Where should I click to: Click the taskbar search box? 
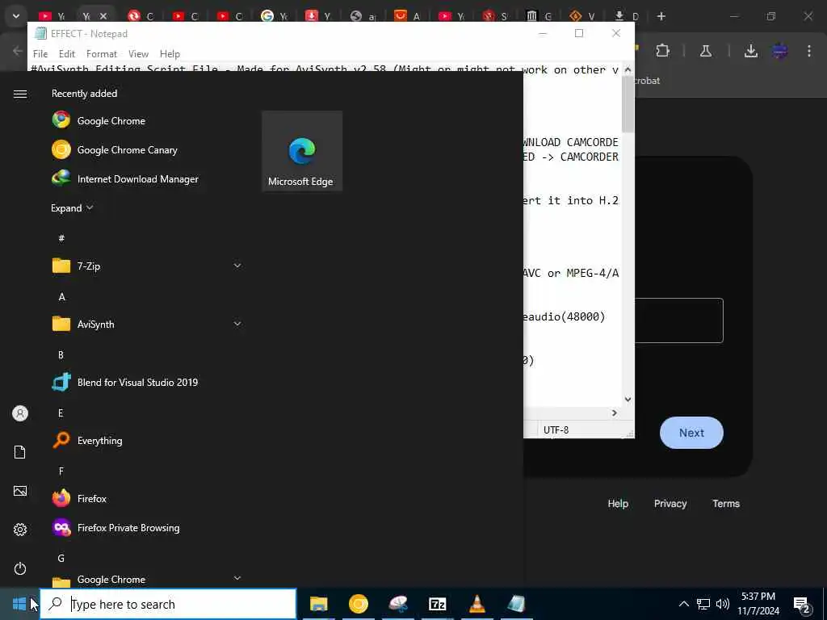pyautogui.click(x=168, y=604)
